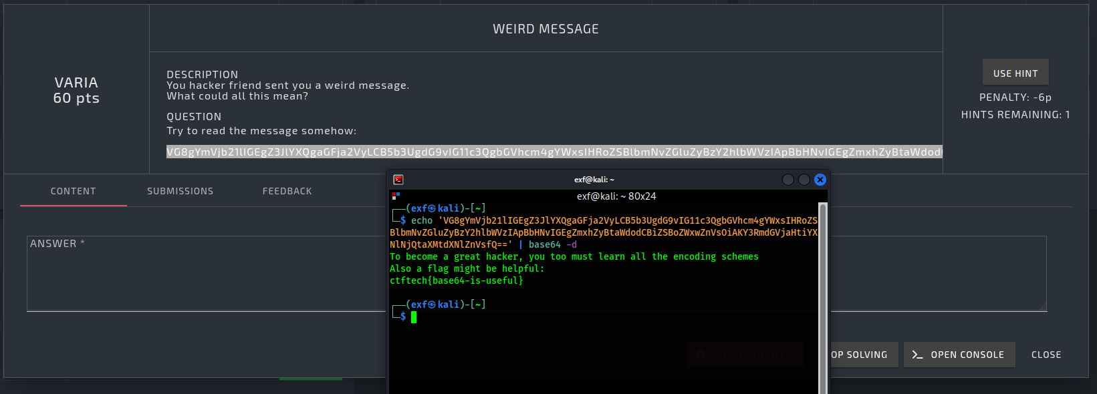This screenshot has height=394, width=1097.
Task: Click the answer box resize handle
Action: [x=1042, y=307]
